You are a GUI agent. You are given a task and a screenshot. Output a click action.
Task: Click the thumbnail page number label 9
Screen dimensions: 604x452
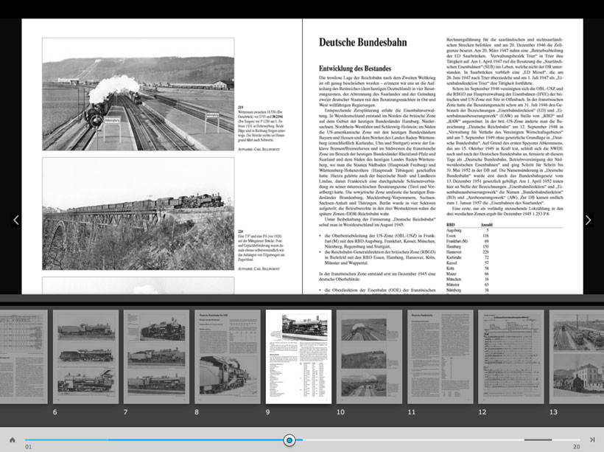click(x=267, y=412)
